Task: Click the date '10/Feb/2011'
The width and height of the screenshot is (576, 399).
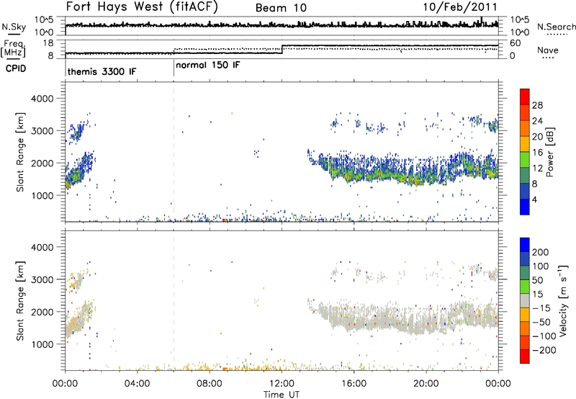Action: pyautogui.click(x=460, y=7)
